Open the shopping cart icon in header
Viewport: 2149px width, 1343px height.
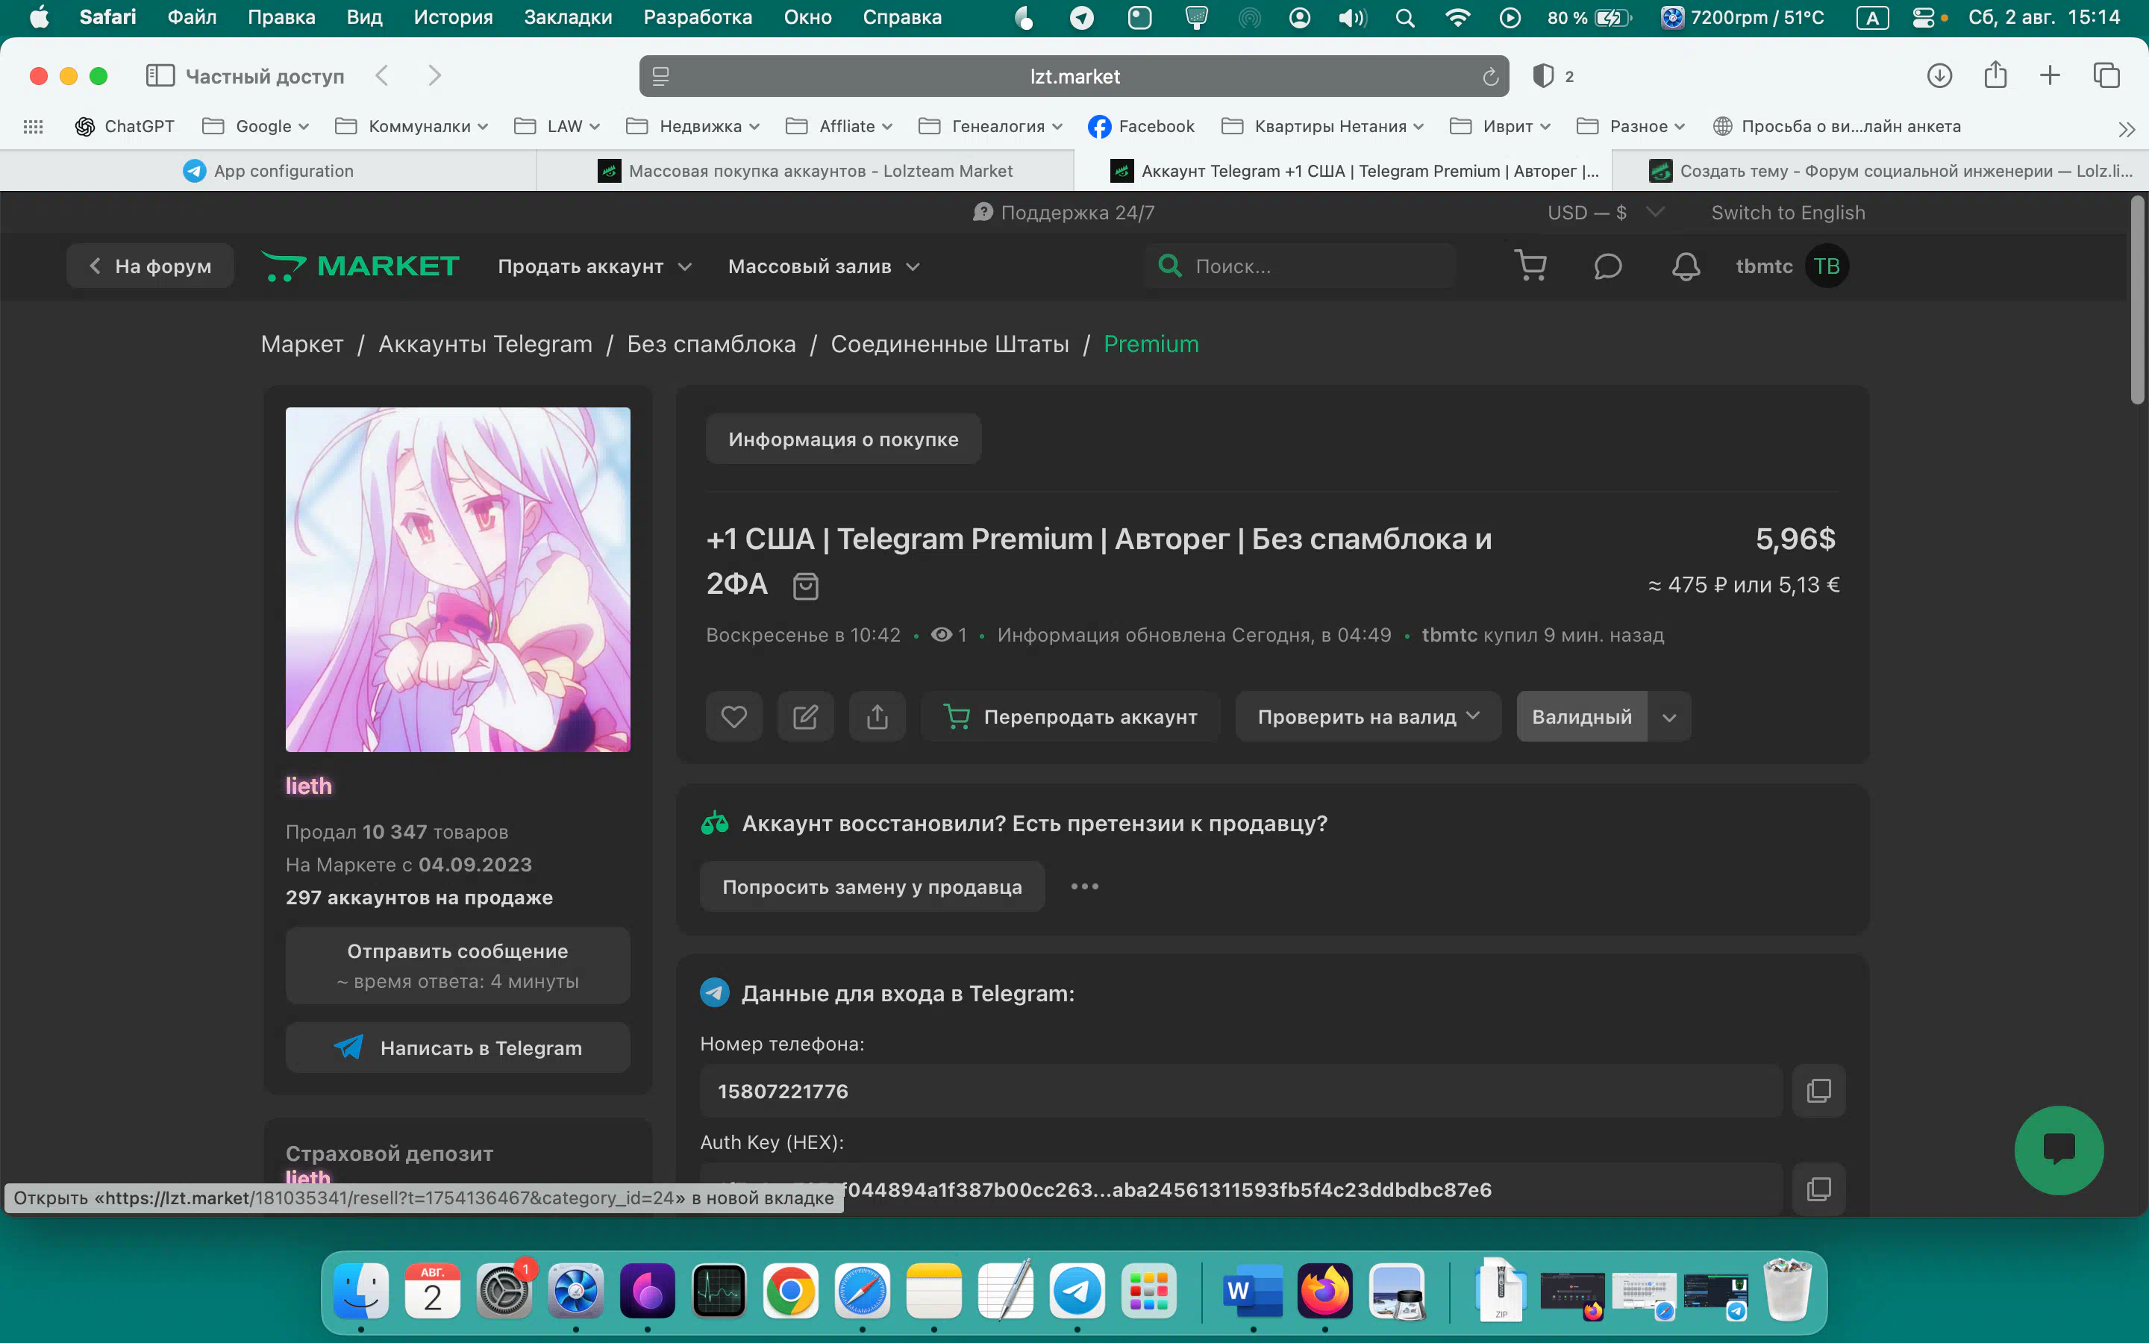1530,266
